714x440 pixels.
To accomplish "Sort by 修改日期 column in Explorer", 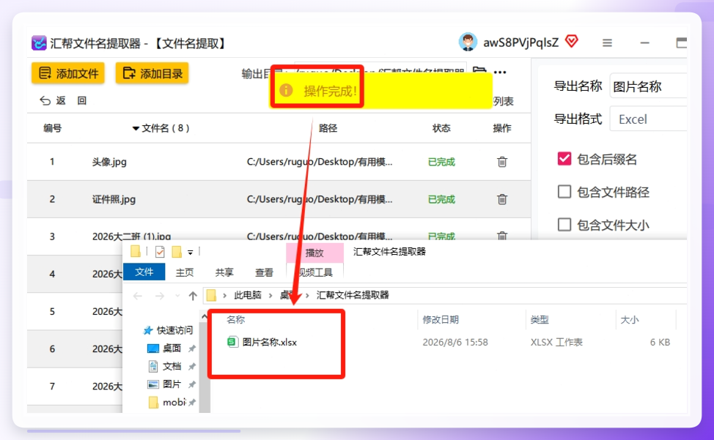I will click(441, 319).
